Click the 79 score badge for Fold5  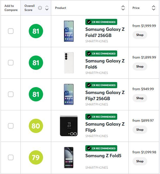tap(36, 157)
